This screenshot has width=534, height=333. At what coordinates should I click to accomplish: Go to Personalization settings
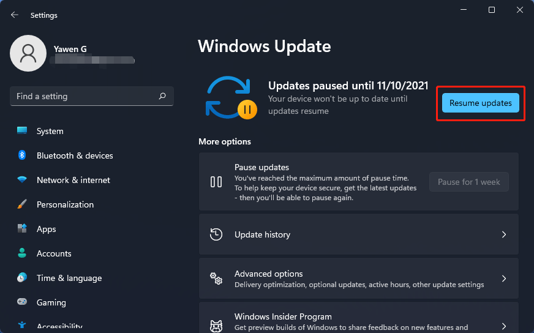point(92,204)
